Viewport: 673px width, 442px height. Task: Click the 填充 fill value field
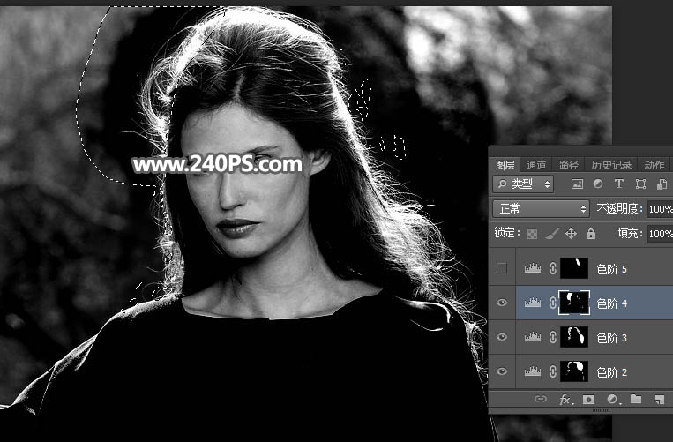tap(660, 234)
